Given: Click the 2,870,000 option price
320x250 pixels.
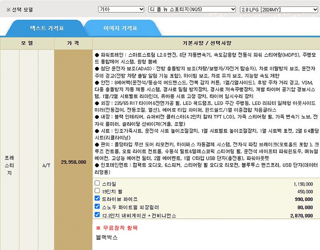Looking at the screenshot, I should 301,216.
